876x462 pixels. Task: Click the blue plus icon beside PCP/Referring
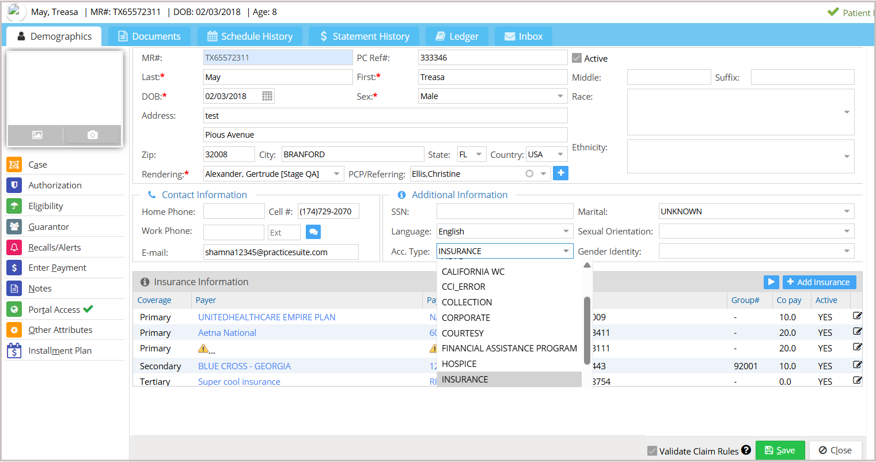560,173
